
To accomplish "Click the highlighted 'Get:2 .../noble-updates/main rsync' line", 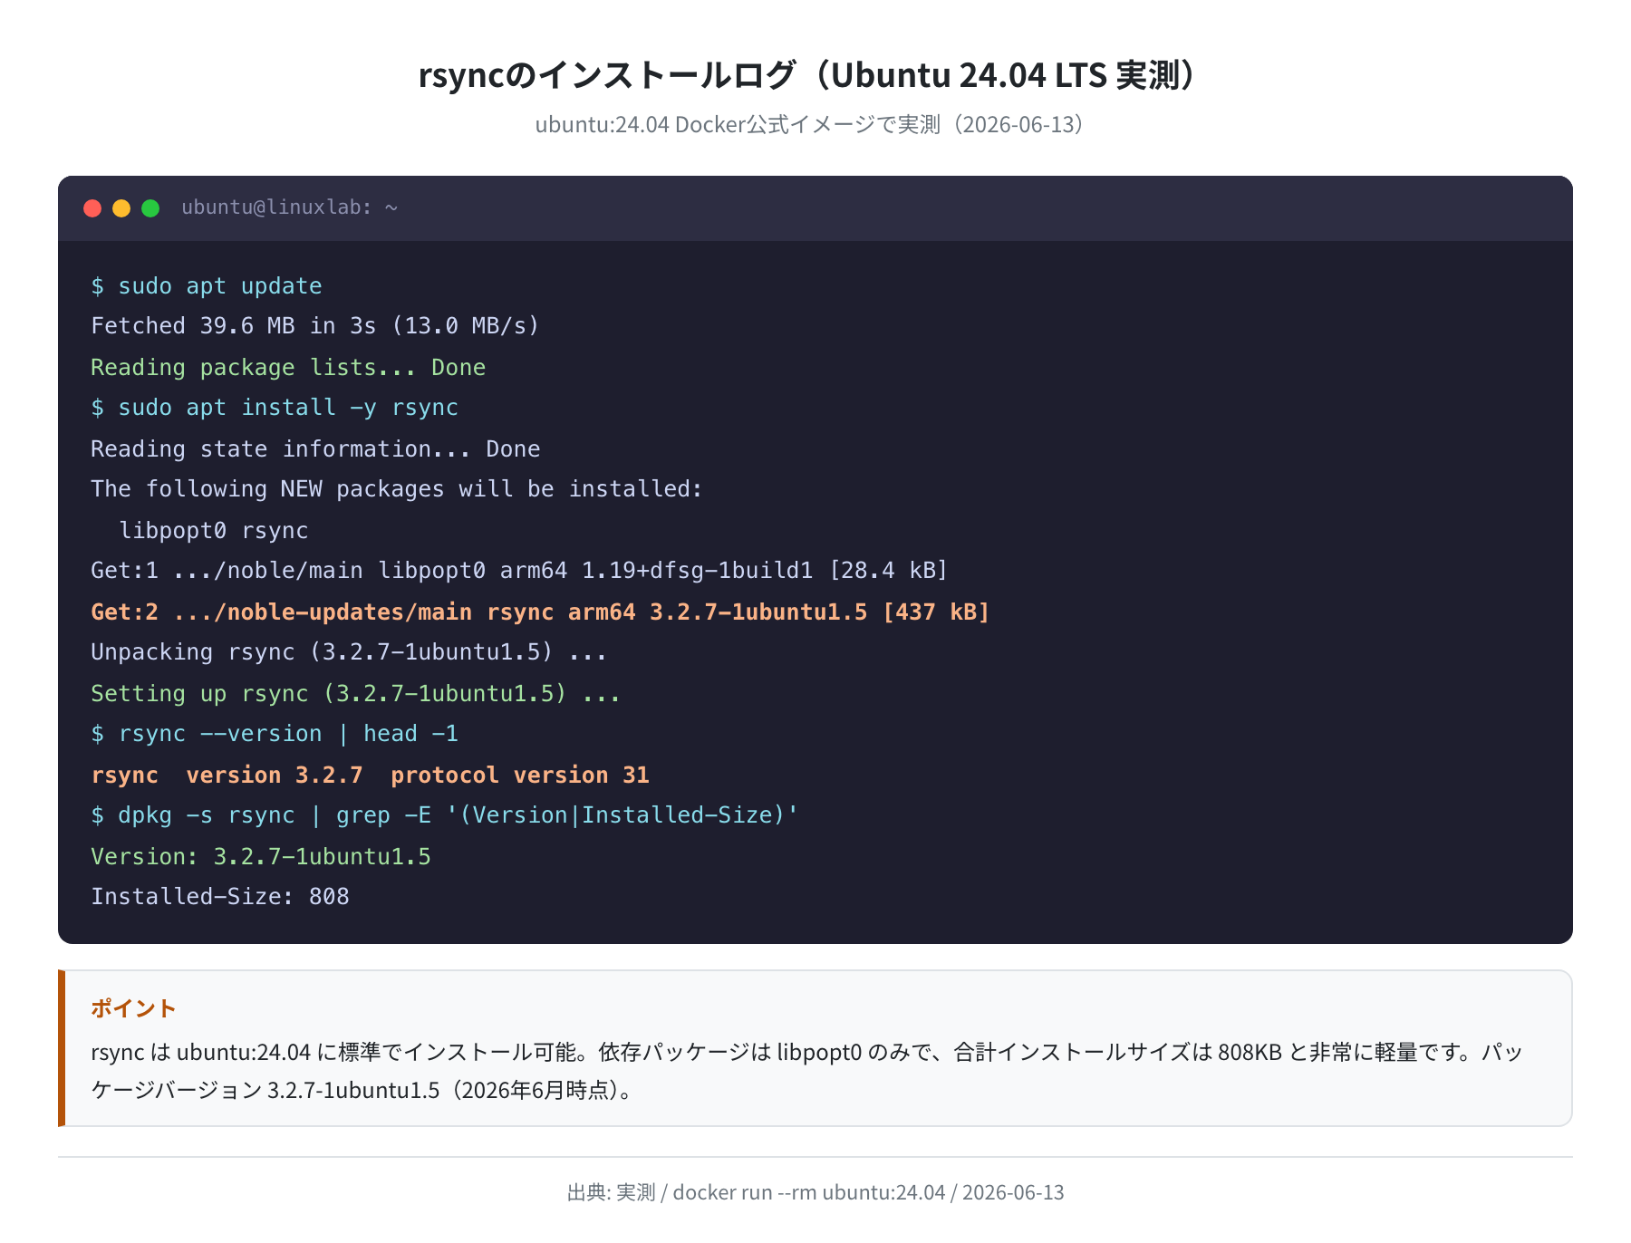I will (540, 612).
